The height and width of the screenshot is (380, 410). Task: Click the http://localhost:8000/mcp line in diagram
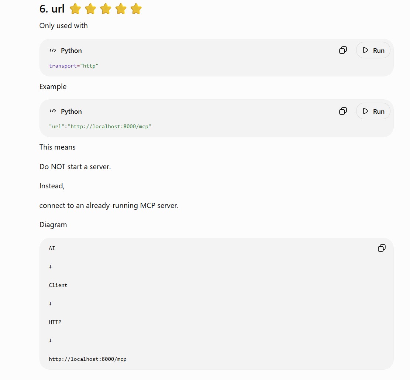point(87,359)
